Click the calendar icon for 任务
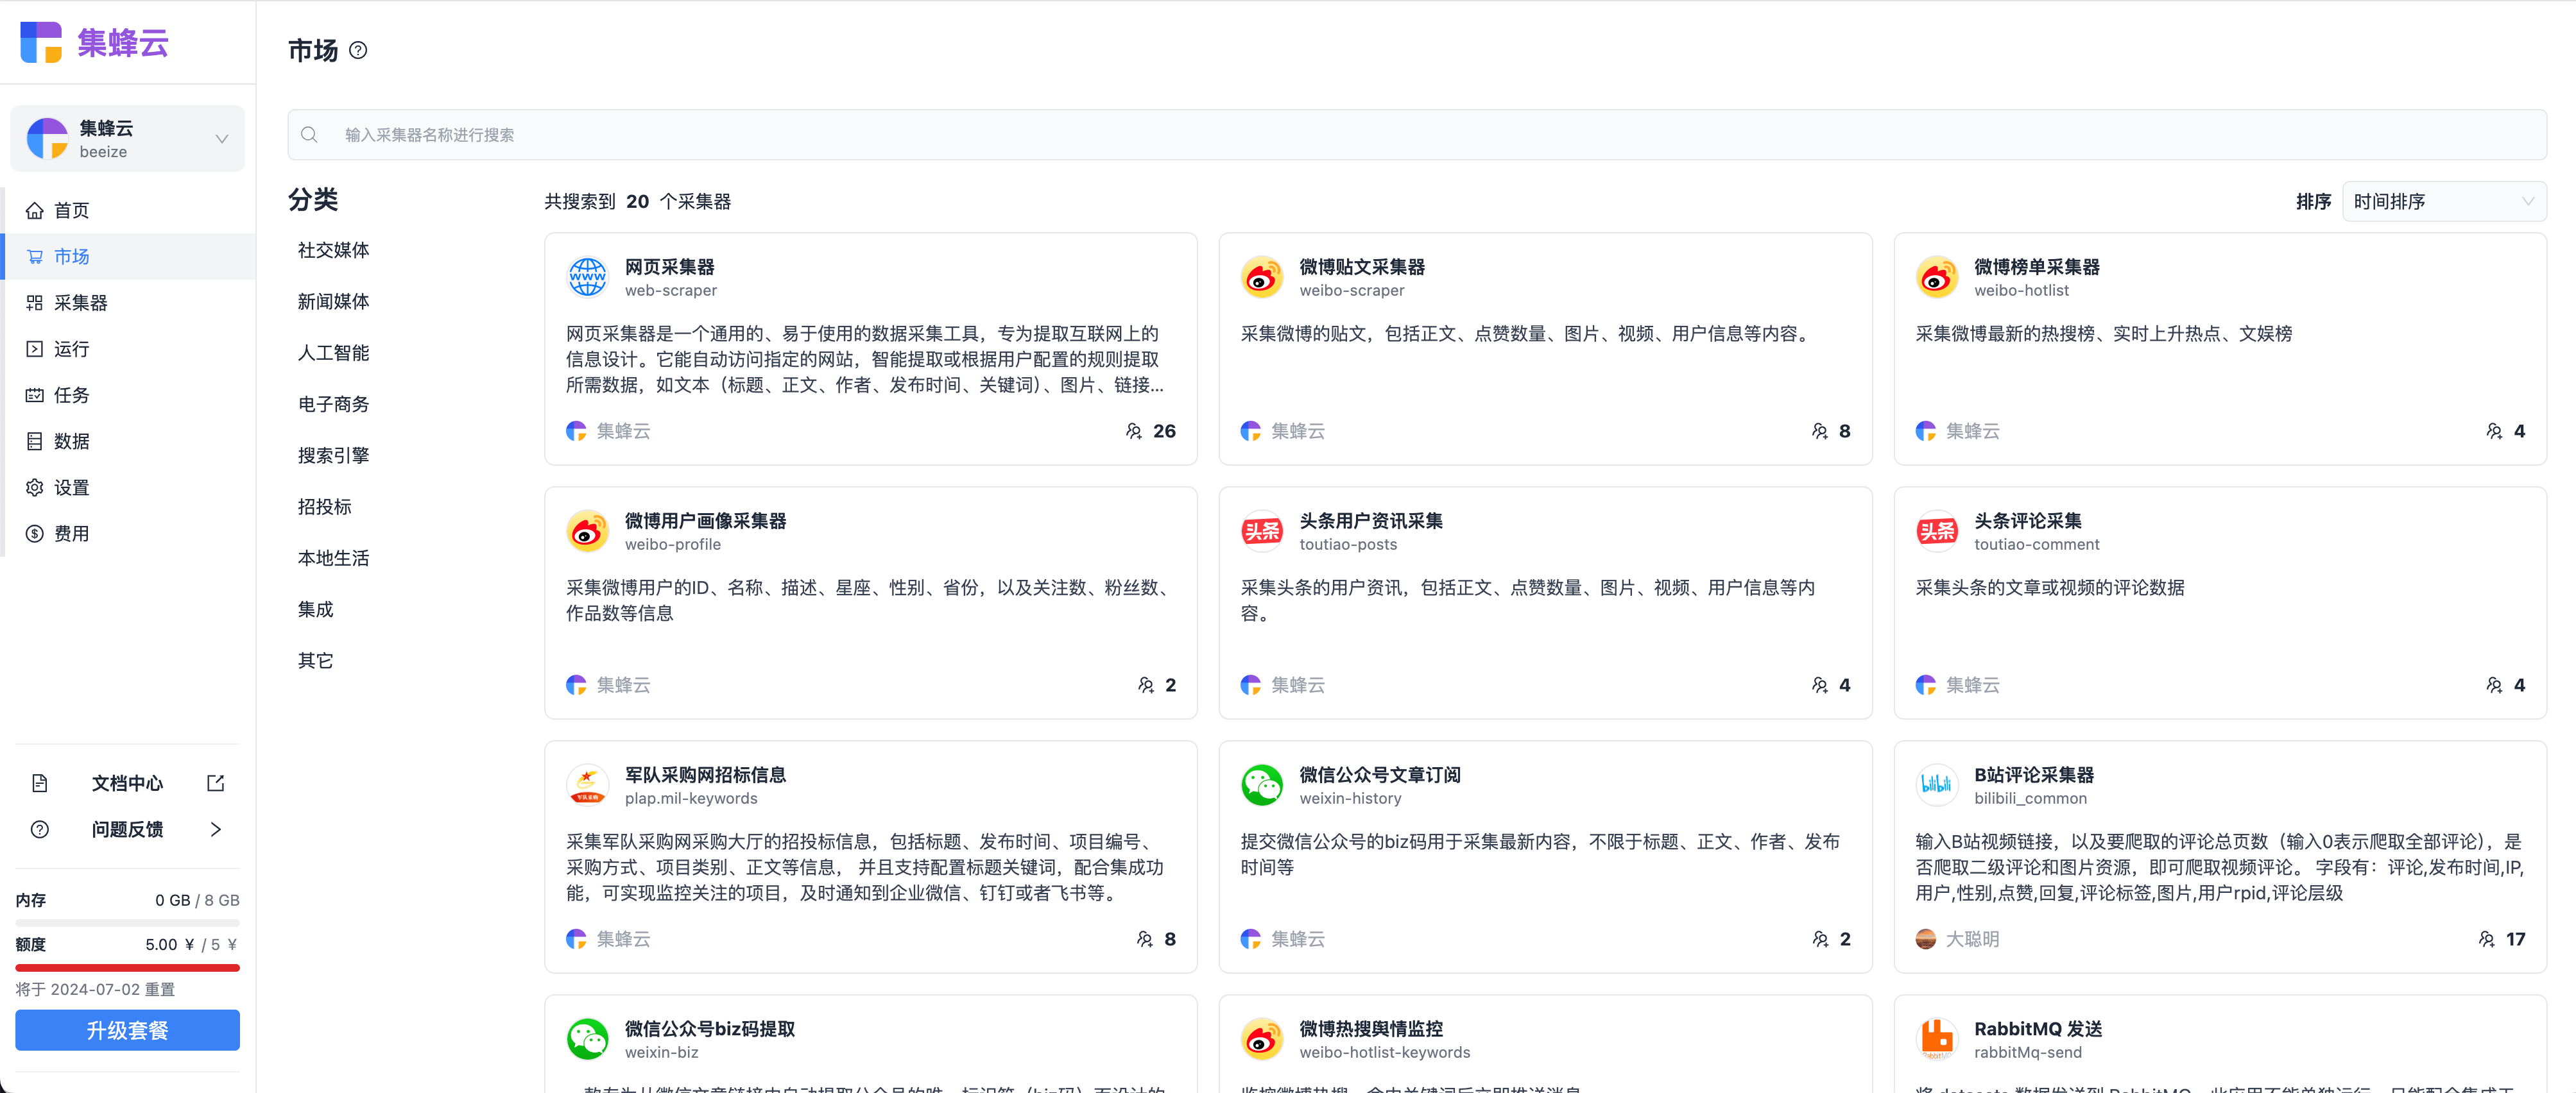The height and width of the screenshot is (1093, 2576). (35, 396)
